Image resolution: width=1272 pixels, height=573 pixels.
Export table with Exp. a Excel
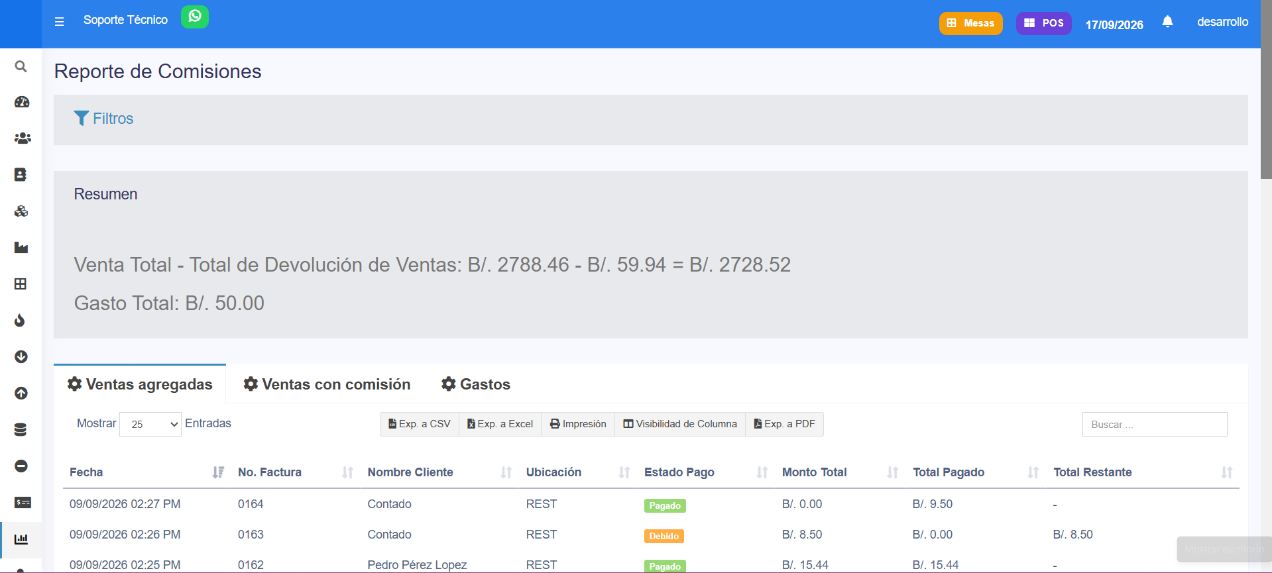coord(500,424)
